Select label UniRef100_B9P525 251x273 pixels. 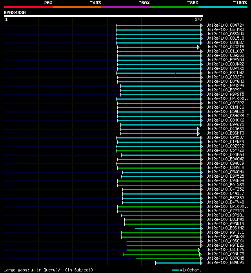pyautogui.click(x=225, y=176)
